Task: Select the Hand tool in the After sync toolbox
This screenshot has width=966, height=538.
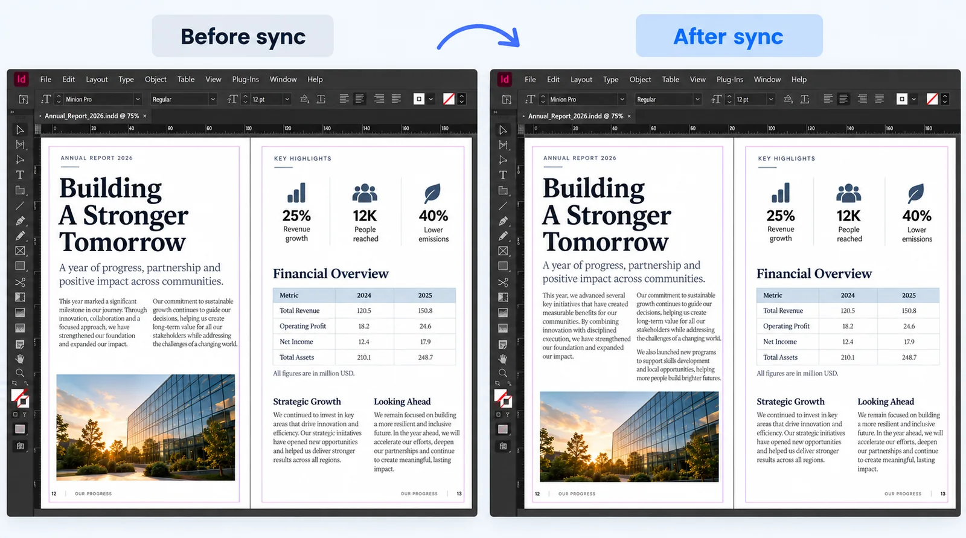Action: coord(503,359)
